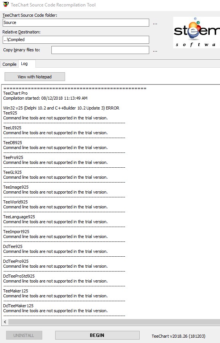Screen dimensions: 220x343
Task: Click the 'TeeDB925' log line
Action: pyautogui.click(x=13, y=143)
